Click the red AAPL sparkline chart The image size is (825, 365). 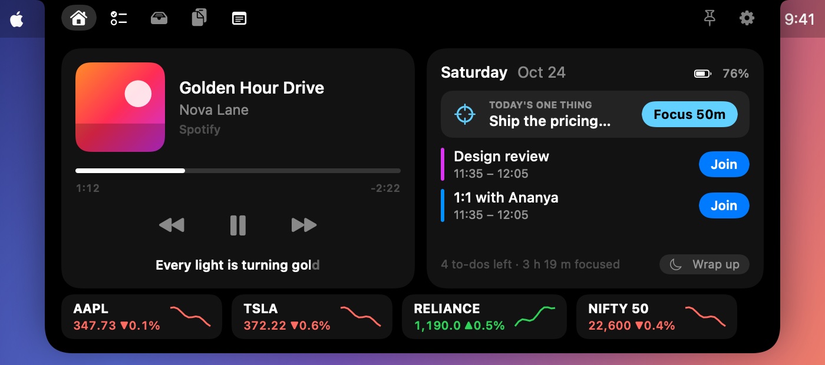[x=190, y=317]
